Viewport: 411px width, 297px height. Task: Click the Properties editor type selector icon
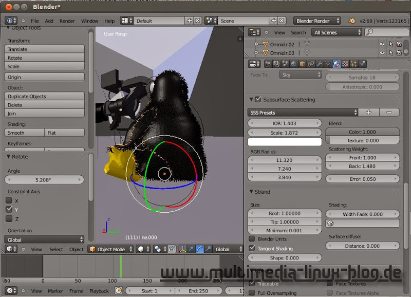[254, 64]
